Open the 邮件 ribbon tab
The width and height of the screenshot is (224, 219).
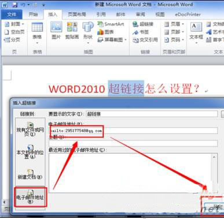point(121,14)
